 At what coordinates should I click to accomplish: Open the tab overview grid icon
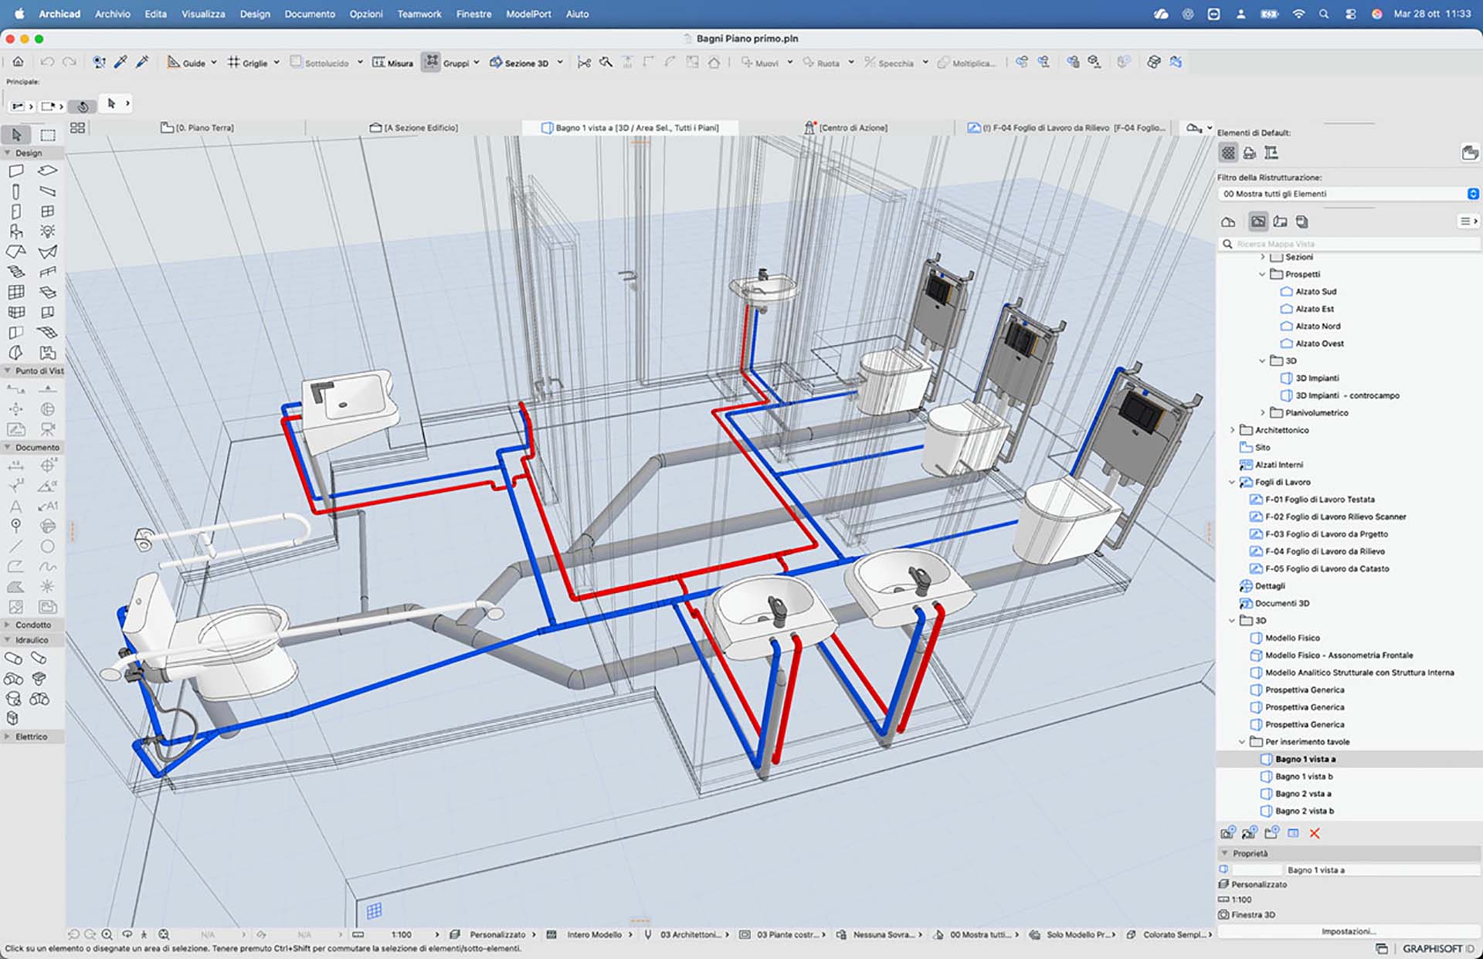[x=77, y=127]
